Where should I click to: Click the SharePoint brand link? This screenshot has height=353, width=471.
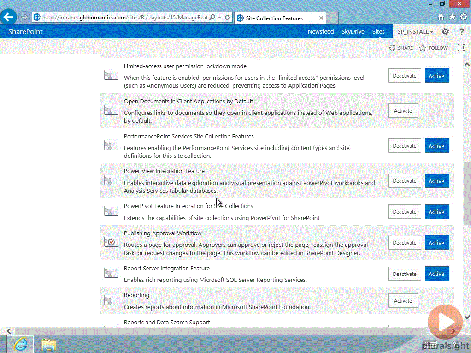(x=25, y=31)
